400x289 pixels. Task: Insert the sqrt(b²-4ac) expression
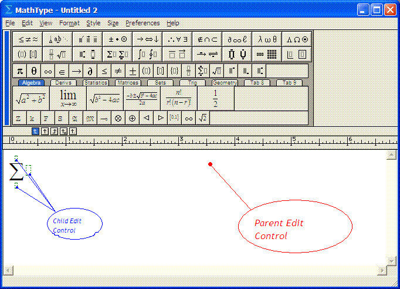click(105, 98)
